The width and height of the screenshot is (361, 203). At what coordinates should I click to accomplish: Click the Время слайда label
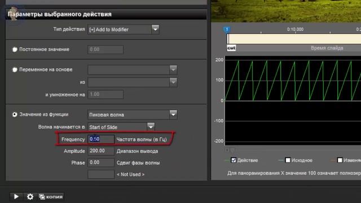327,48
